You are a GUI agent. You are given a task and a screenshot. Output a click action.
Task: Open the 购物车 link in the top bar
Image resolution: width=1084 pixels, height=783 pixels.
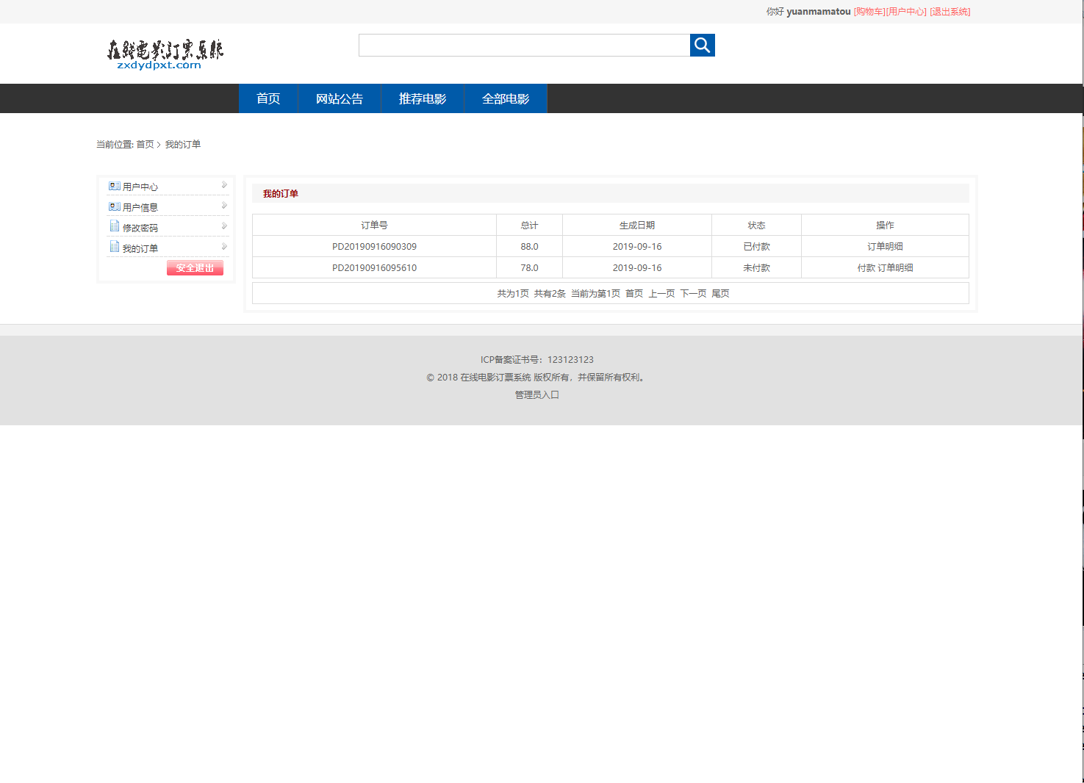click(x=869, y=12)
